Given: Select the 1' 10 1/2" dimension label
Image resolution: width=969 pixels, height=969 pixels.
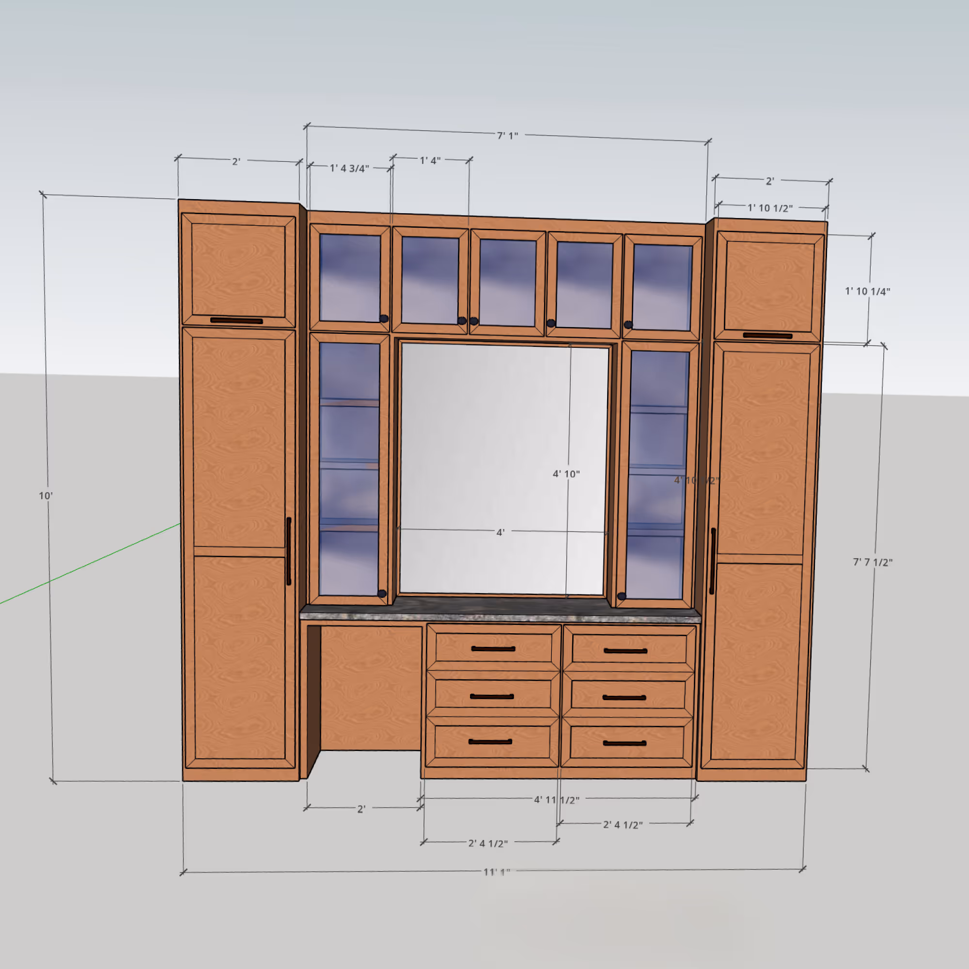Looking at the screenshot, I should click(x=770, y=208).
